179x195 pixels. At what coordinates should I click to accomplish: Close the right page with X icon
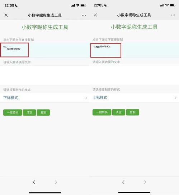95,15
